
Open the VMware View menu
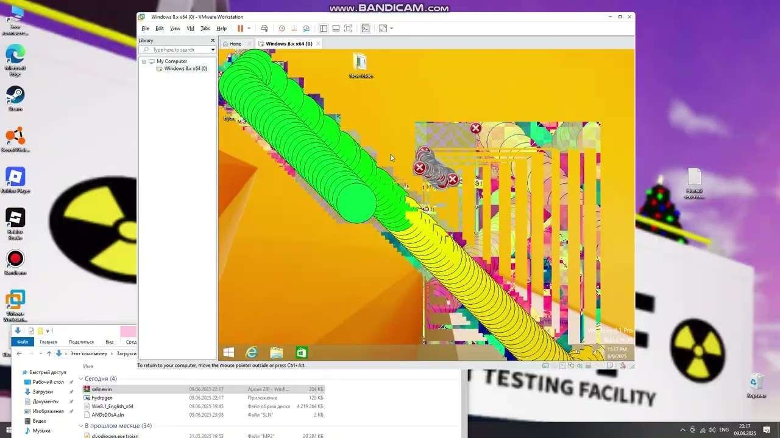tap(175, 29)
